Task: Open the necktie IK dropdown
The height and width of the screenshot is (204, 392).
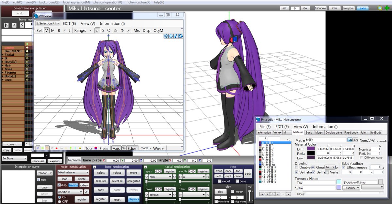Action: coord(70,192)
